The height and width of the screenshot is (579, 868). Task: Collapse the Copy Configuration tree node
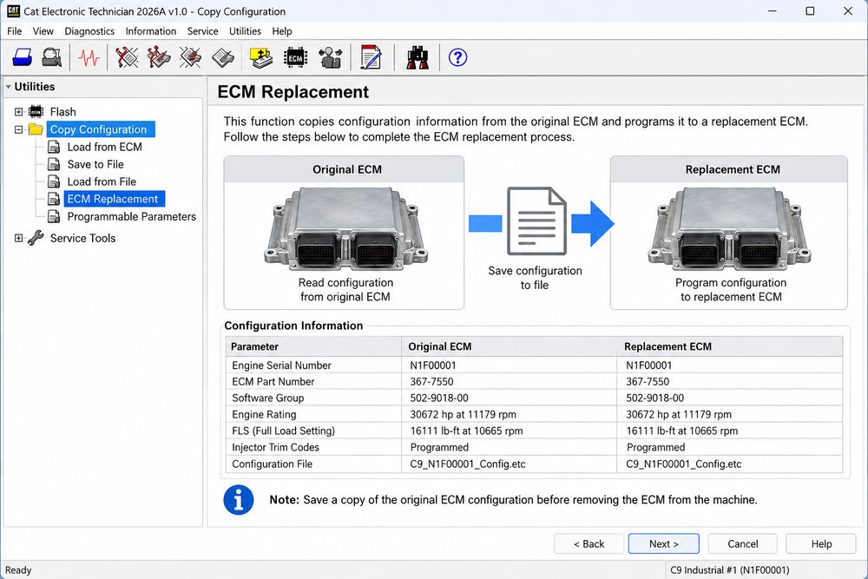19,129
